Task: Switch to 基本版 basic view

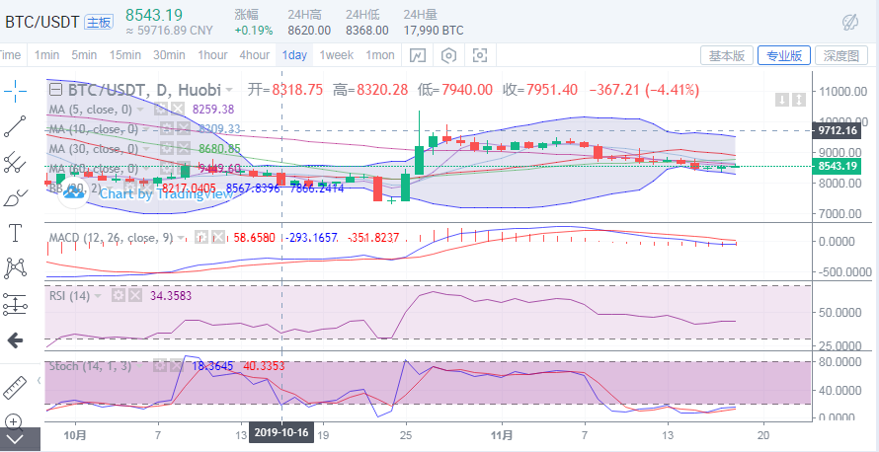Action: 727,55
